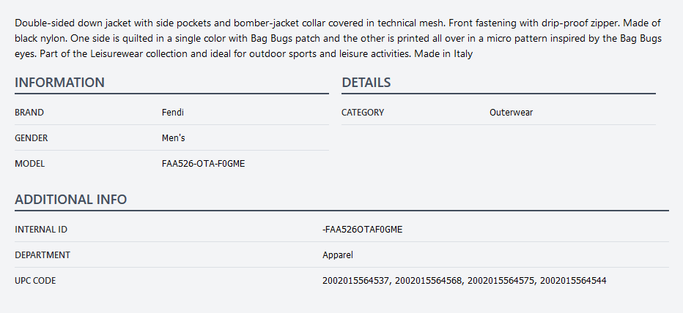The image size is (683, 313).
Task: Click the GENDER label
Action: [x=32, y=138]
